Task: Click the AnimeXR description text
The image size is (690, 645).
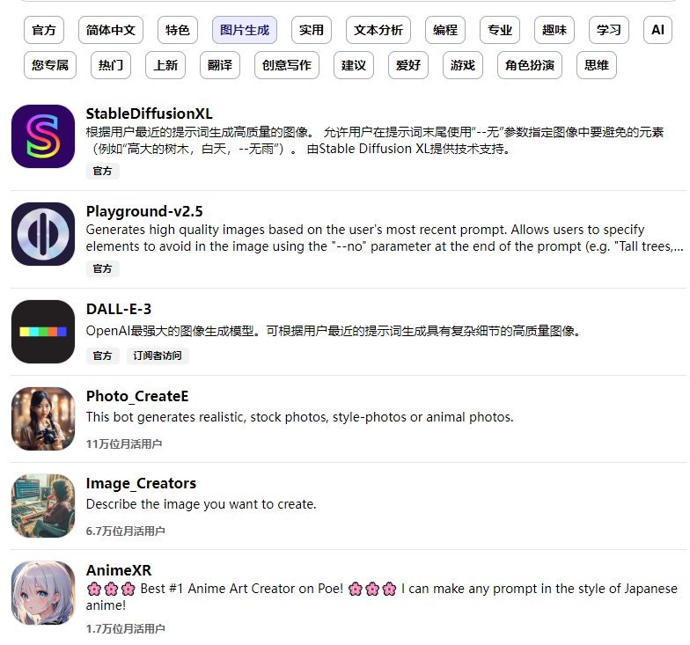Action: coord(382,597)
